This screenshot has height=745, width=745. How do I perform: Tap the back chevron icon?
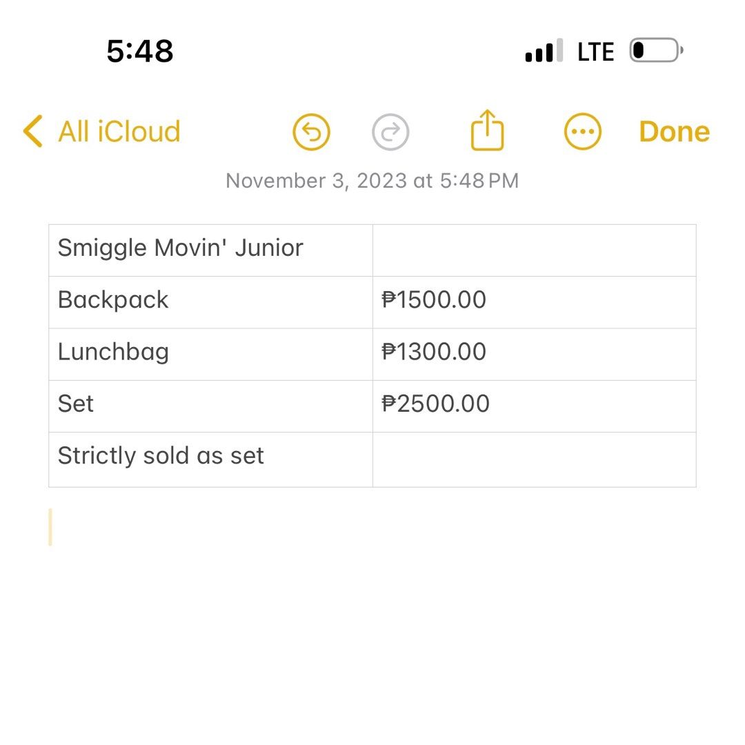(x=32, y=131)
